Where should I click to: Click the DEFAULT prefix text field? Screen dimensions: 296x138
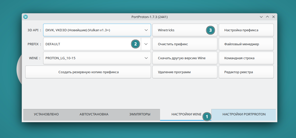(x=87, y=44)
